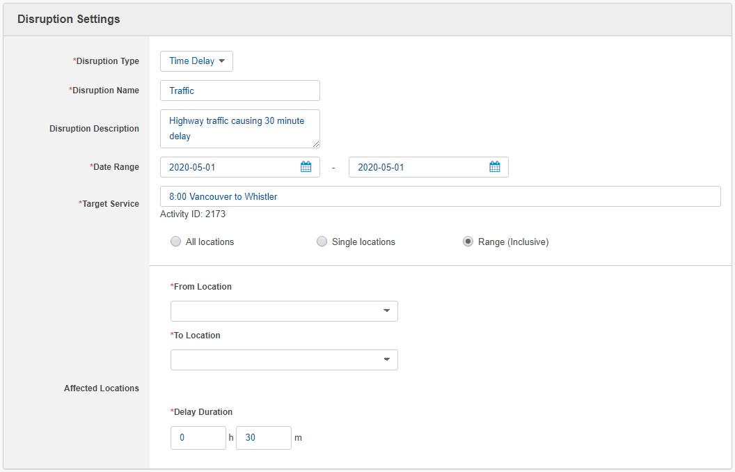The image size is (735, 472).
Task: Click the To Location label
Action: [196, 335]
